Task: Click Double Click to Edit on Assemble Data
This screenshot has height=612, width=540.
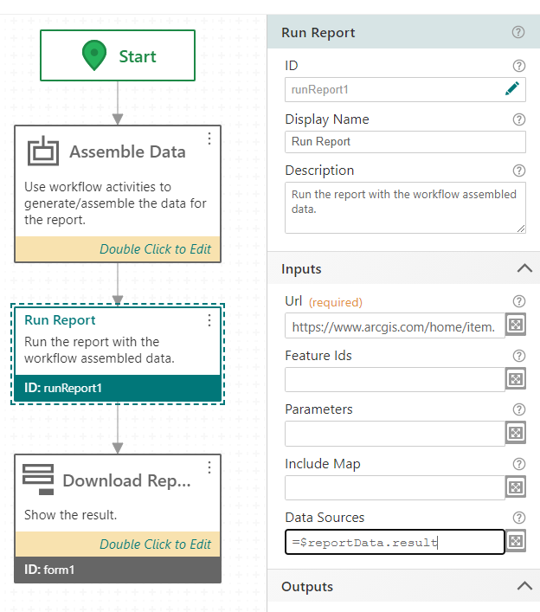Action: (x=155, y=249)
